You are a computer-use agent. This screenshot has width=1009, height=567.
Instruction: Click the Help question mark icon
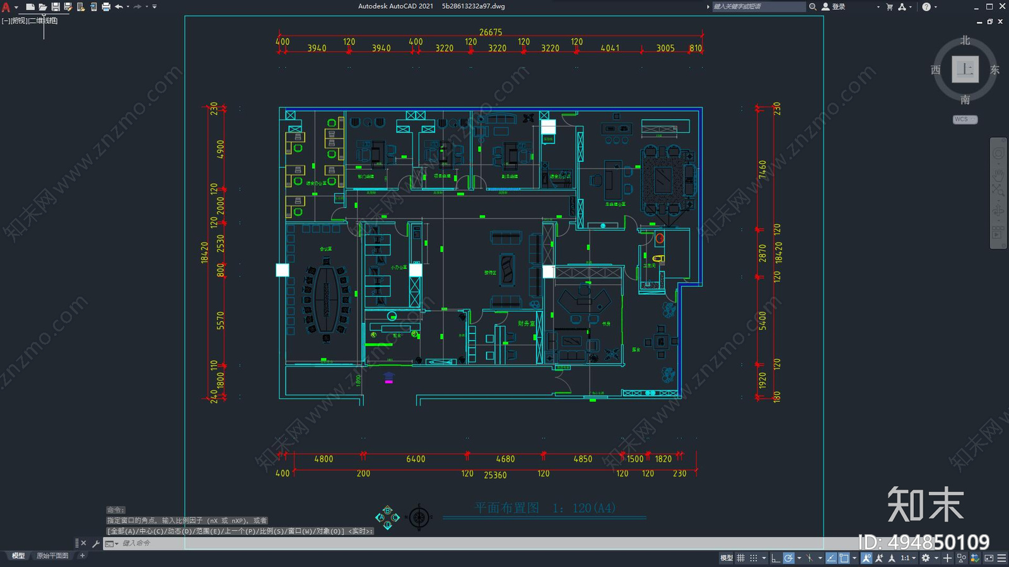click(x=926, y=7)
